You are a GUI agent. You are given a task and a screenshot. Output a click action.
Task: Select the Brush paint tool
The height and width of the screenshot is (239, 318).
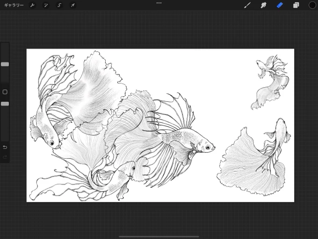[247, 5]
